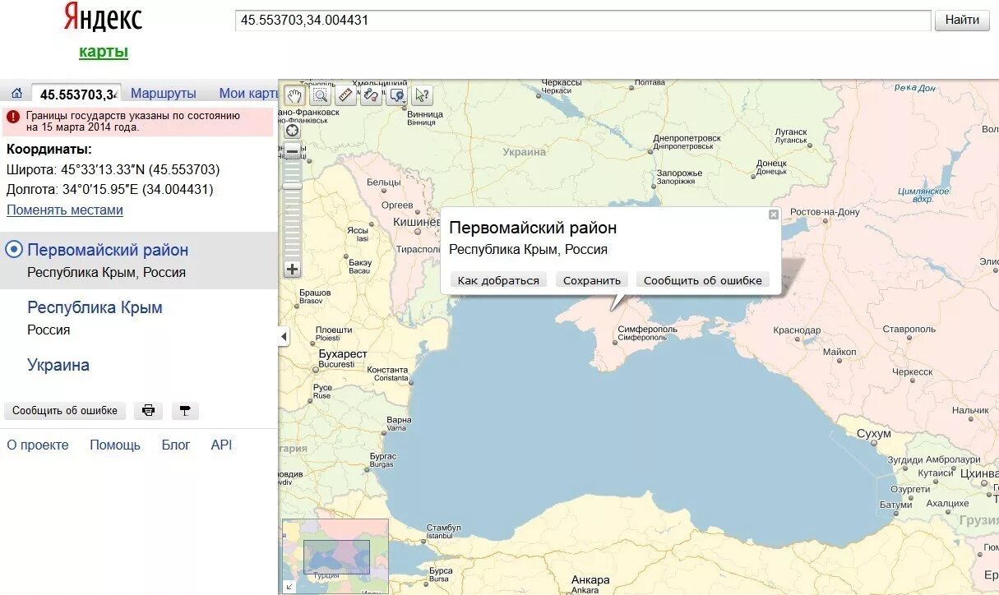Click the printer icon button
Viewport: 999px width, 595px height.
point(149,410)
